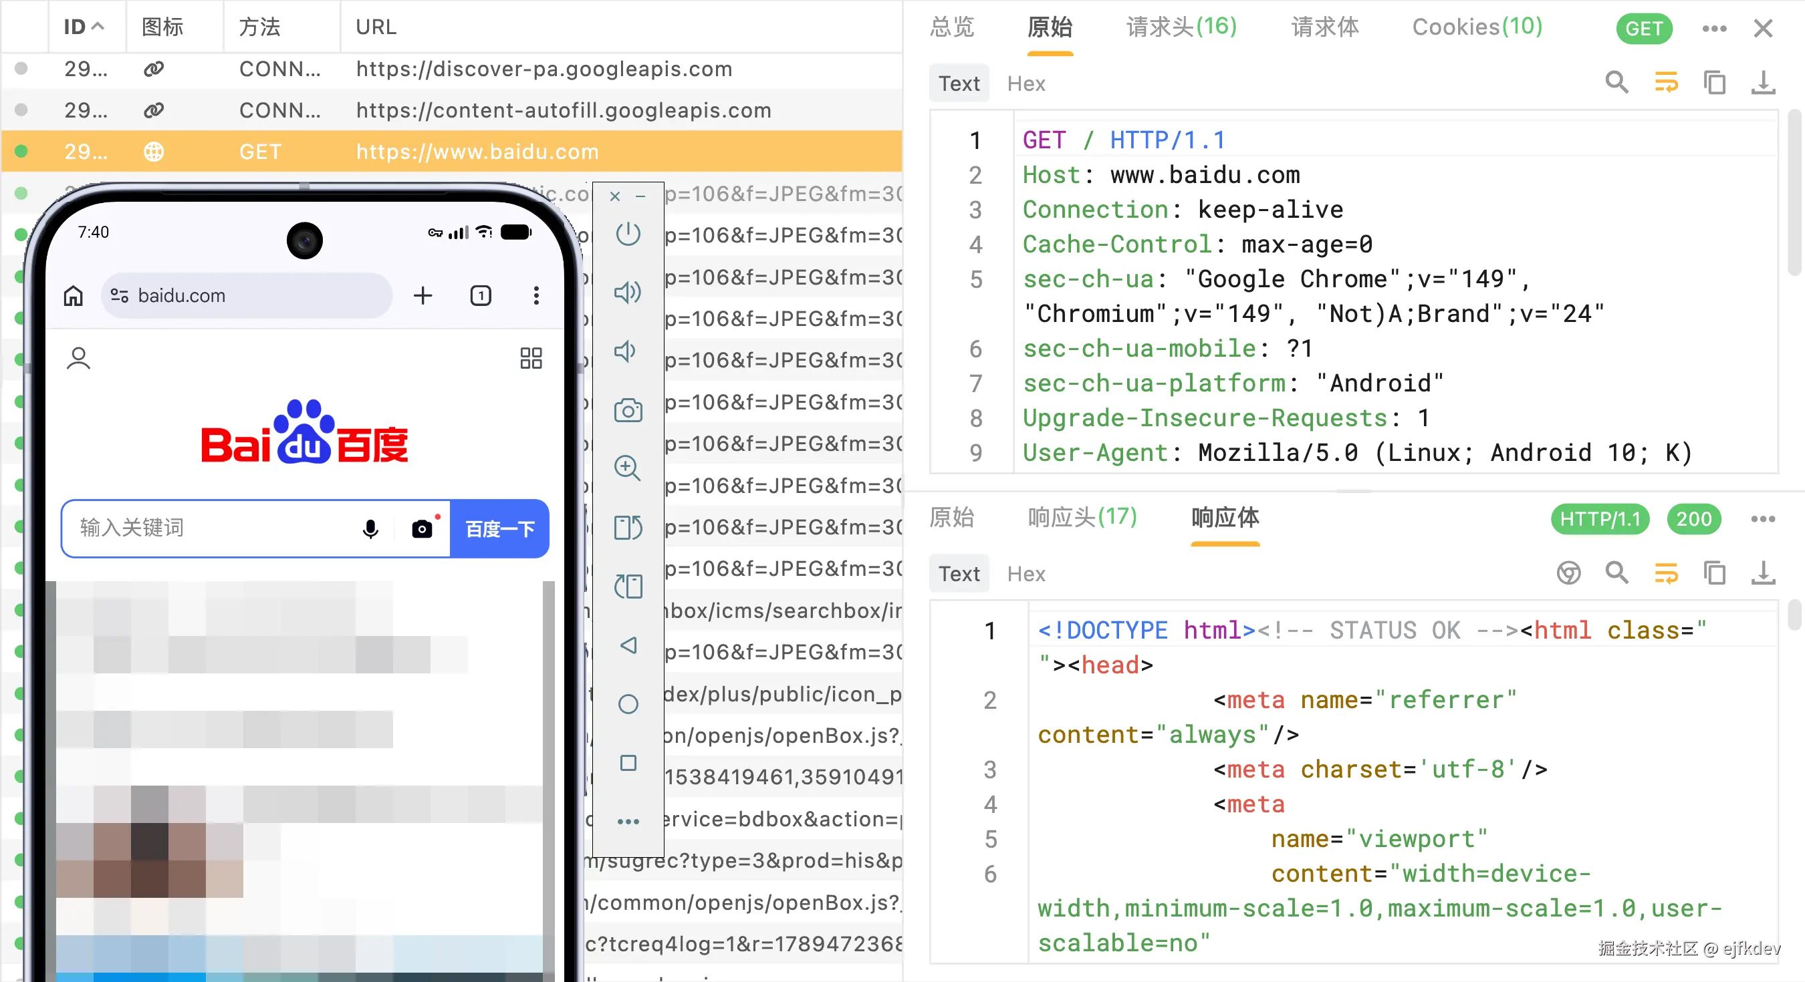Click the volume down icon in emulator toolbar
Viewport: 1805px width, 982px height.
pos(626,351)
